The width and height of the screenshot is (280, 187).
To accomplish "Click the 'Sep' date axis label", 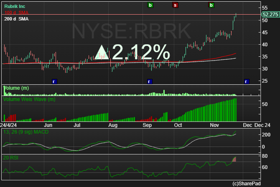I will coord(147,125).
